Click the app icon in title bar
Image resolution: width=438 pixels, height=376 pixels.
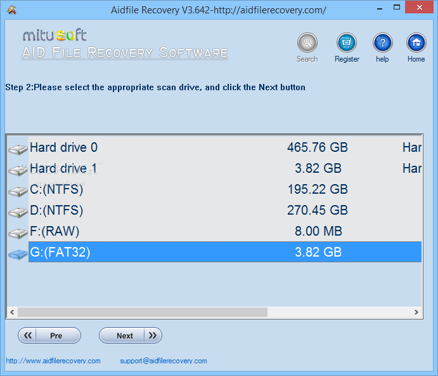click(x=12, y=10)
